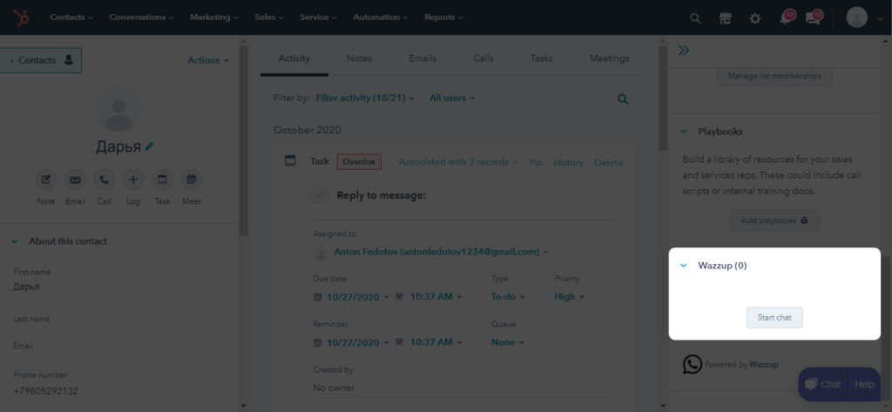Image resolution: width=892 pixels, height=412 pixels.
Task: Open the Sales menu
Action: (x=267, y=17)
